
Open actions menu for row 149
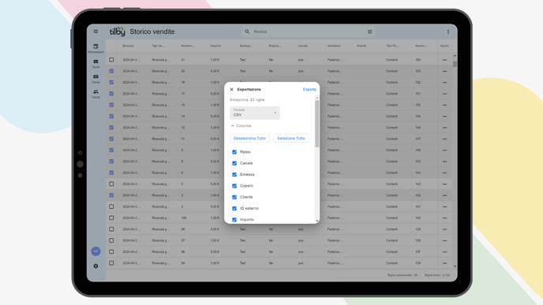click(444, 116)
